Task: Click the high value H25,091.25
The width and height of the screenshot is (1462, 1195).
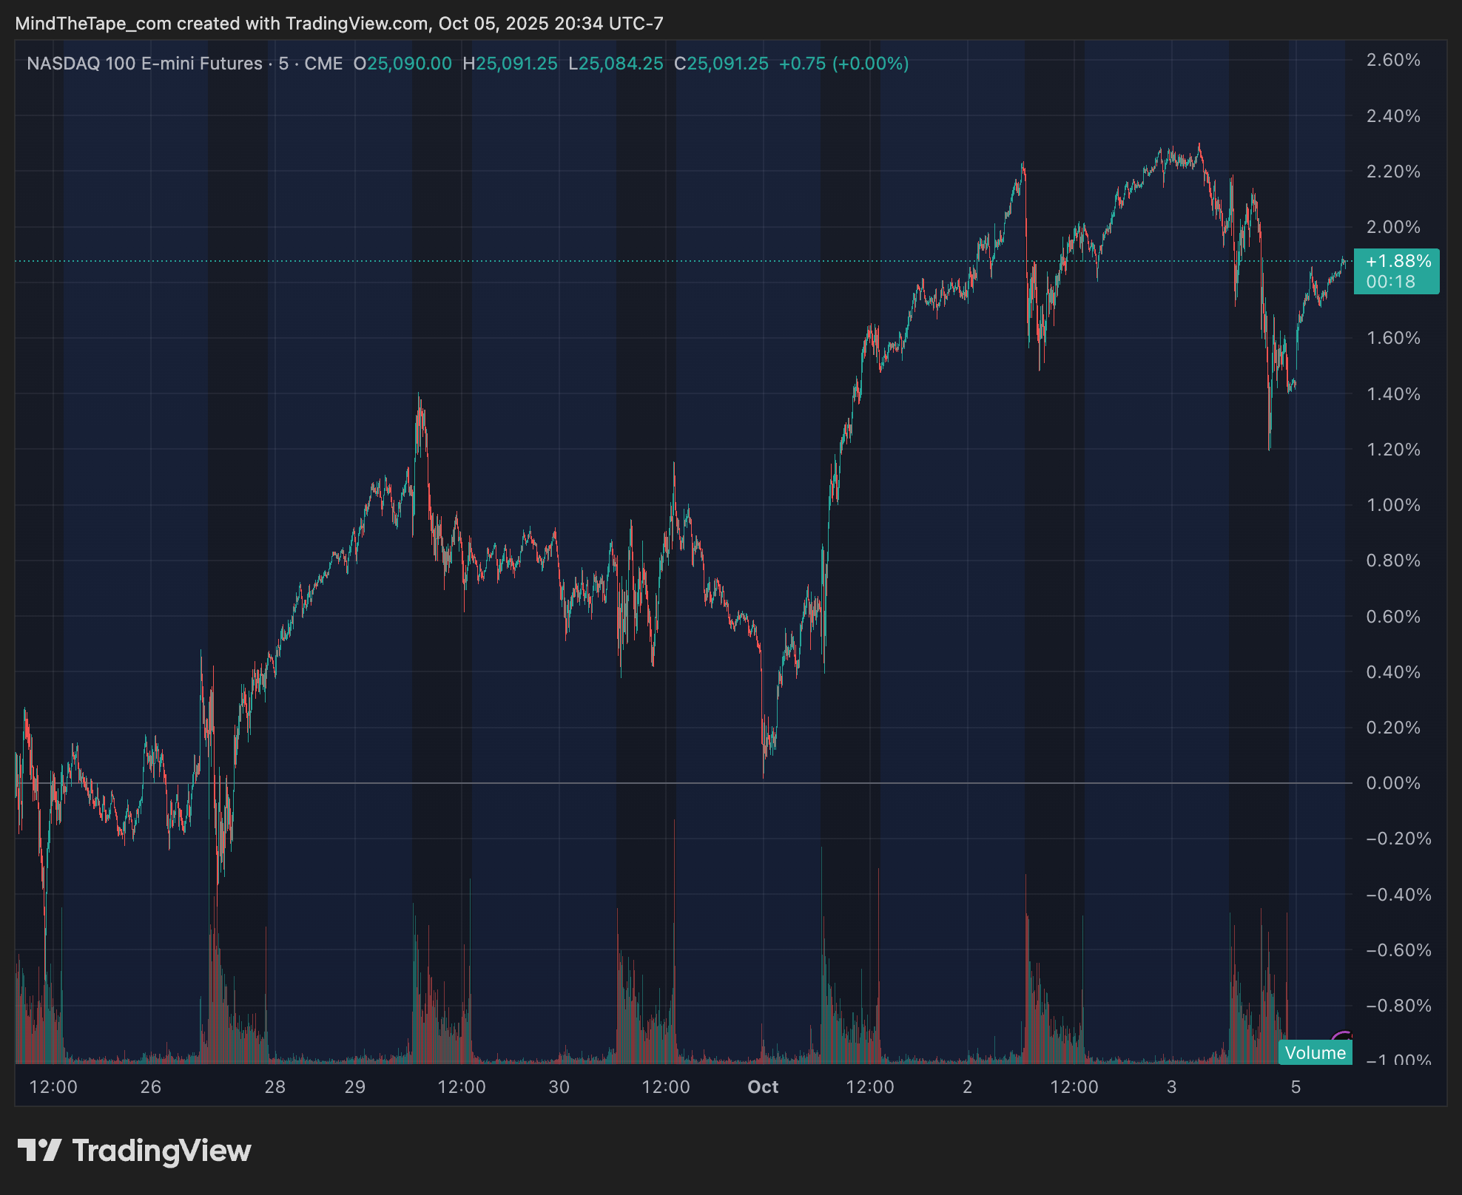Action: tap(510, 64)
